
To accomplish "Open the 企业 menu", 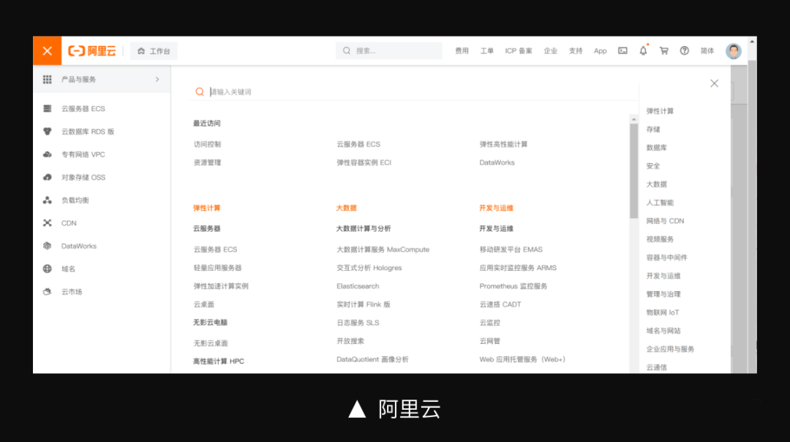I will 551,51.
